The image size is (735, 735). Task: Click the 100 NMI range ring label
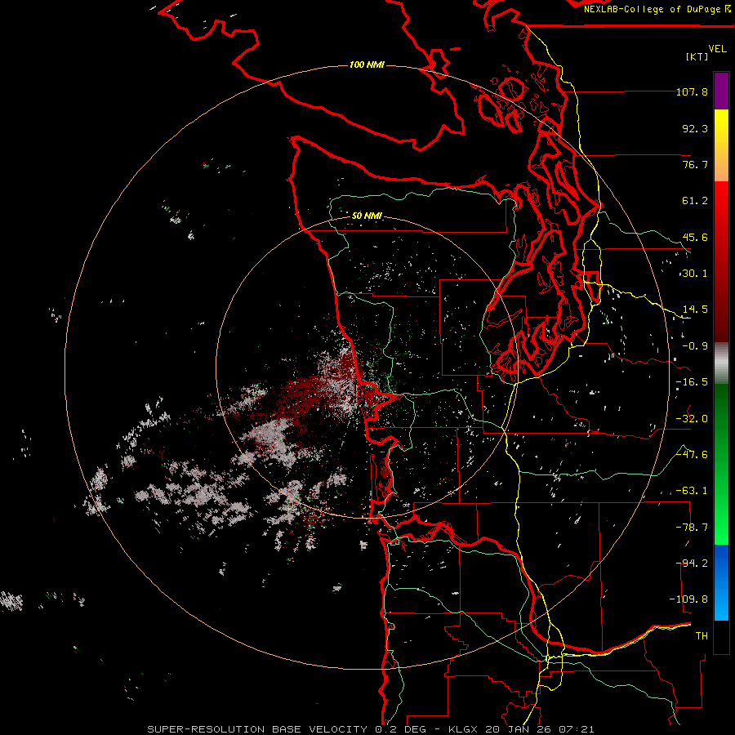[367, 65]
